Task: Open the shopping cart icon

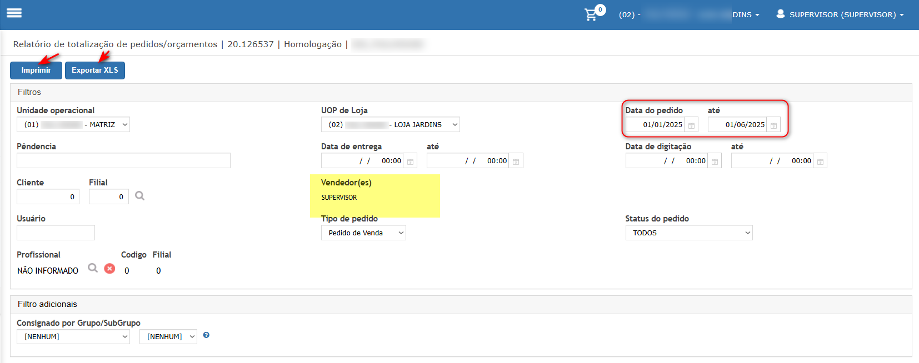Action: (591, 15)
